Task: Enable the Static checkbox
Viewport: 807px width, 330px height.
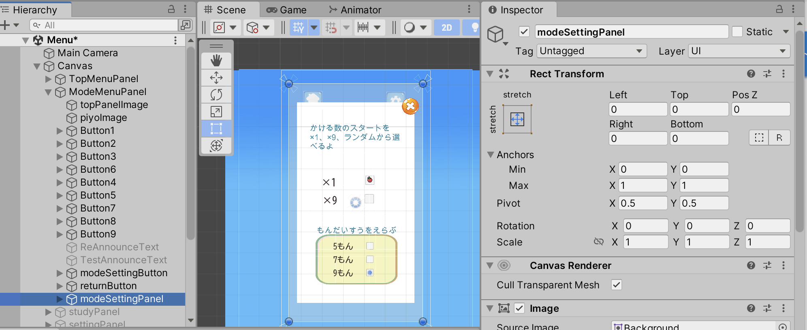Action: tap(738, 32)
